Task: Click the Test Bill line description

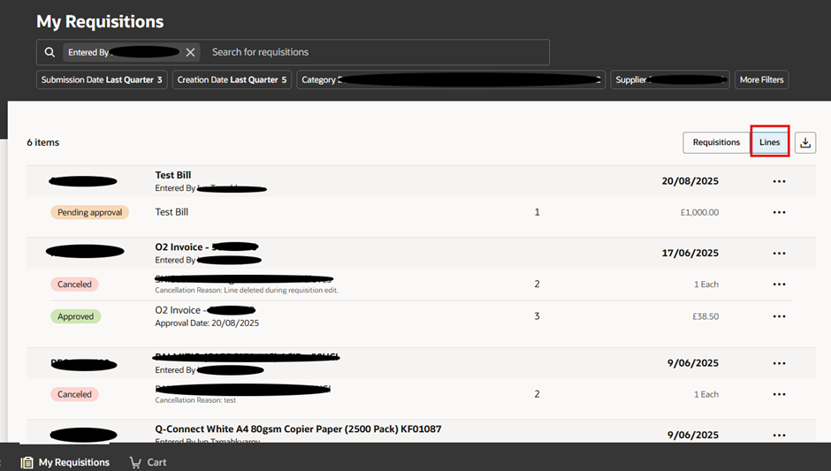Action: tap(172, 212)
